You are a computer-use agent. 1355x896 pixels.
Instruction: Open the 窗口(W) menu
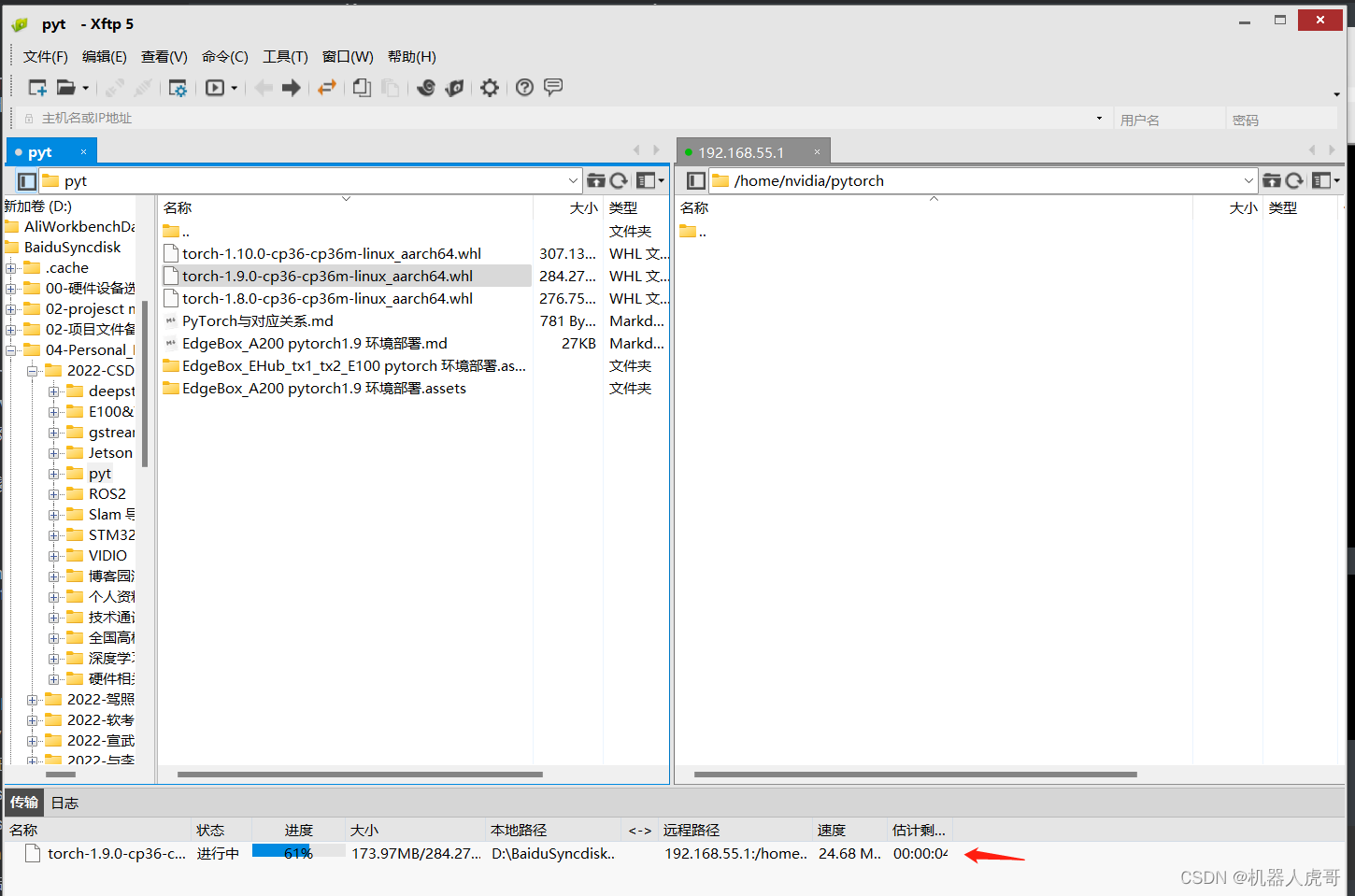coord(348,56)
